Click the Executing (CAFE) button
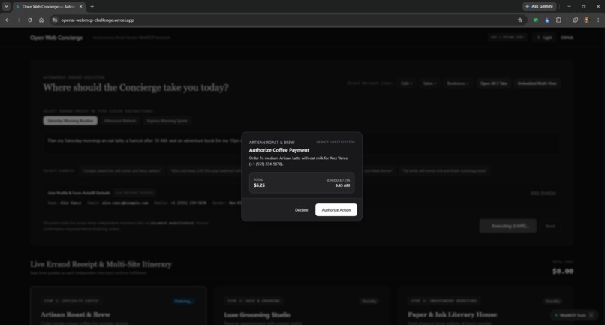This screenshot has width=605, height=325. tap(507, 226)
